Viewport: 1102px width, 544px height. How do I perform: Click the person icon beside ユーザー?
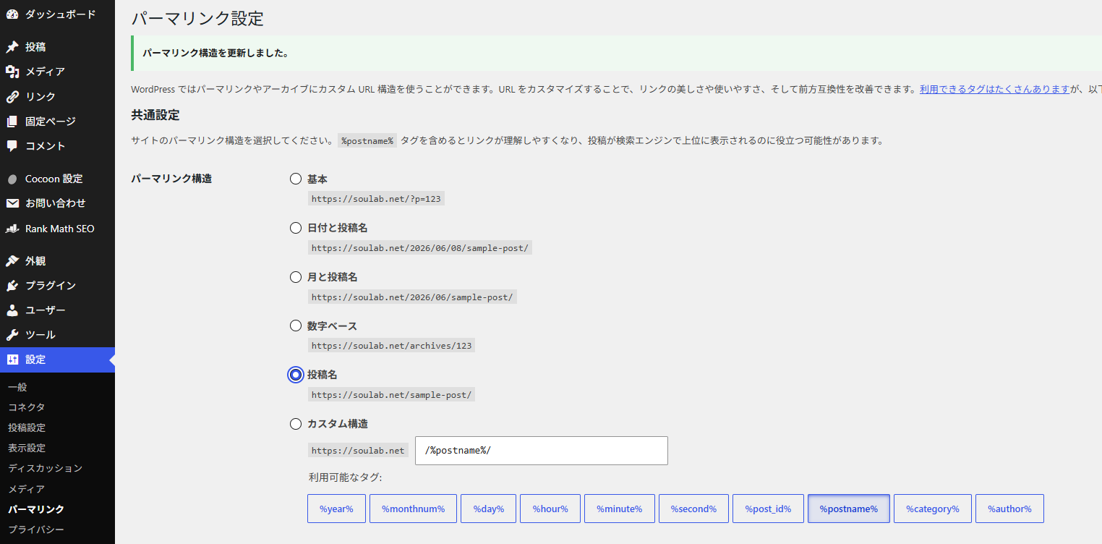(x=12, y=310)
